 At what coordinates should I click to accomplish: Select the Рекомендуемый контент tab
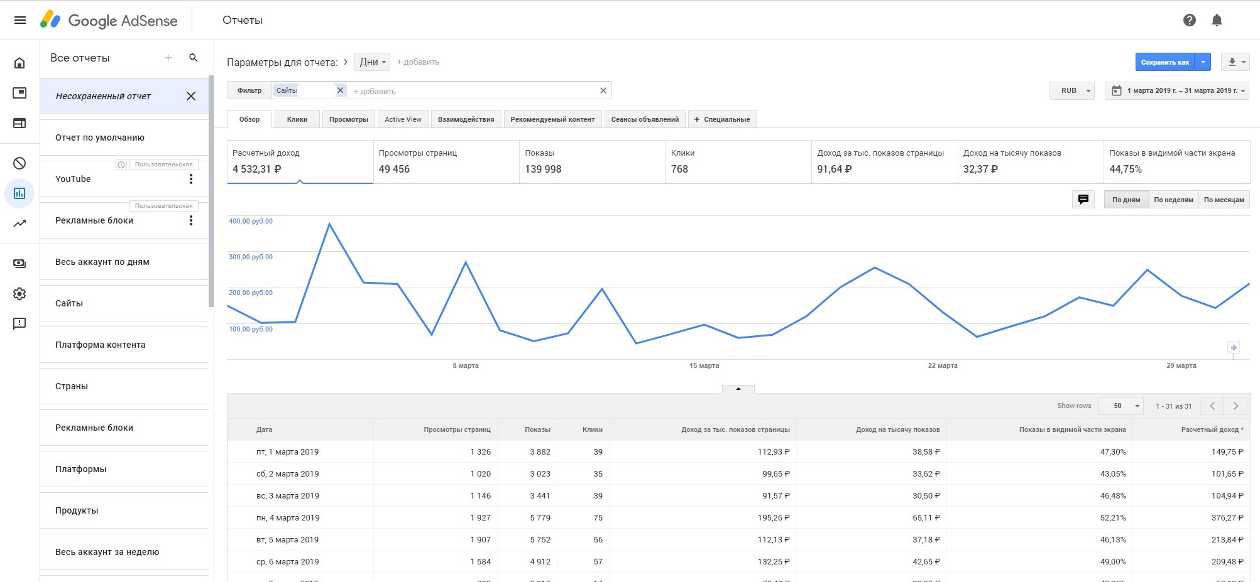tap(552, 119)
